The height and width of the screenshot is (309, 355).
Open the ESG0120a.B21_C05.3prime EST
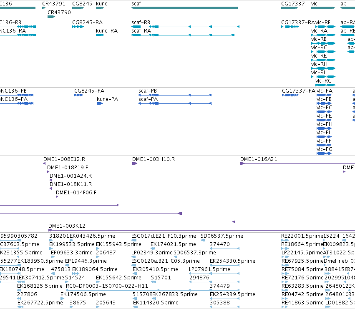tap(134, 265)
